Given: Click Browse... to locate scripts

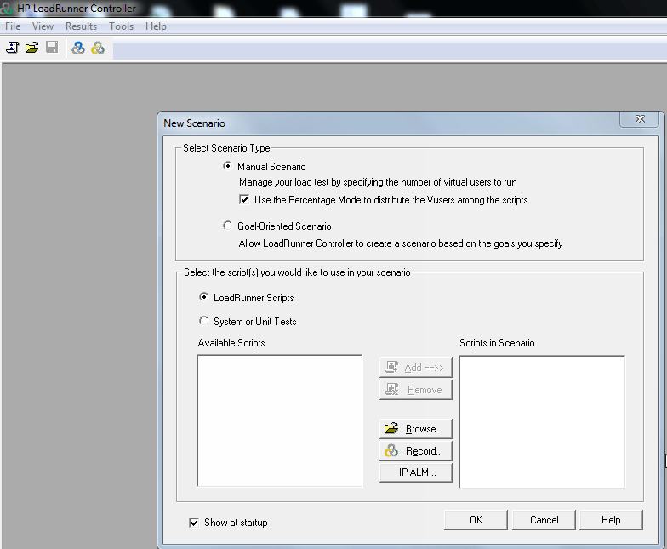Looking at the screenshot, I should pos(415,429).
